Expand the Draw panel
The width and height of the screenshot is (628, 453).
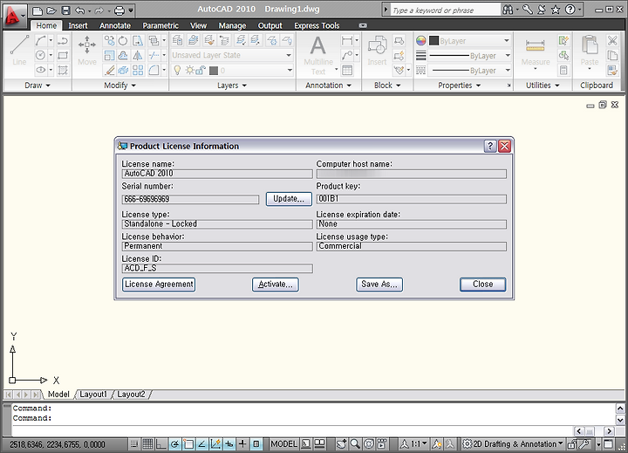(x=38, y=86)
